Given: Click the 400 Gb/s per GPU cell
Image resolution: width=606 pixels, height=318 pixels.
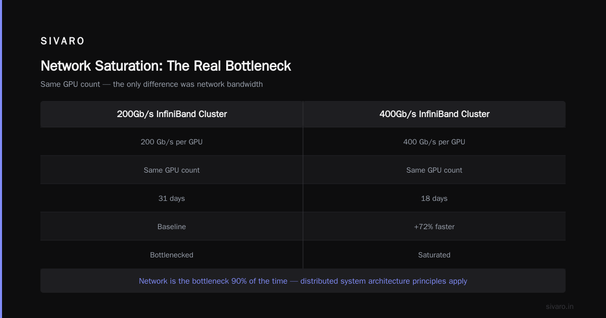Looking at the screenshot, I should click(x=434, y=142).
